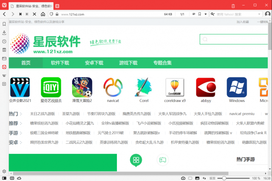Open the Wikipedia web panel
The height and width of the screenshot is (181, 272).
click(x=4, y=76)
